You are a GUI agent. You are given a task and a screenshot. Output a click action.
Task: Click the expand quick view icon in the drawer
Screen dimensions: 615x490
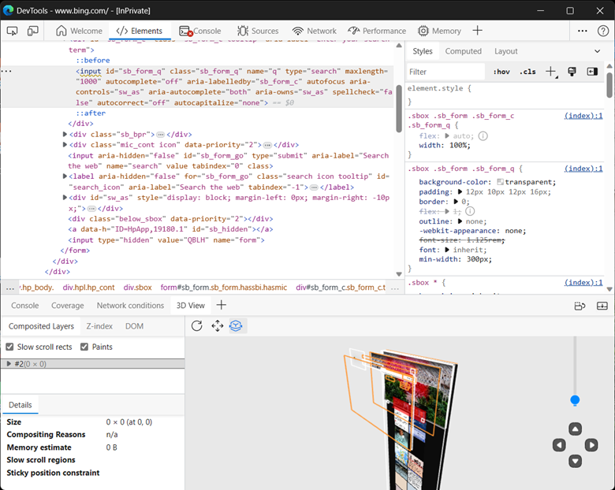click(x=602, y=306)
